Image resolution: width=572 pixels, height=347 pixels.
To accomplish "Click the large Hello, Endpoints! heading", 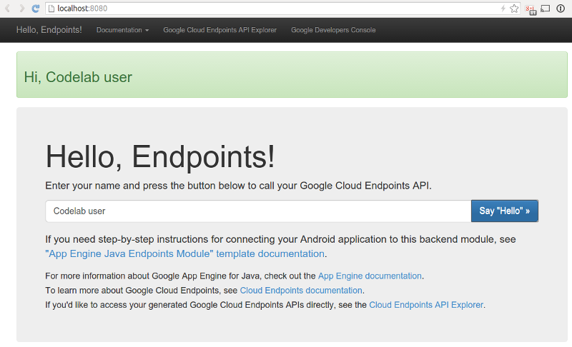I will tap(160, 156).
